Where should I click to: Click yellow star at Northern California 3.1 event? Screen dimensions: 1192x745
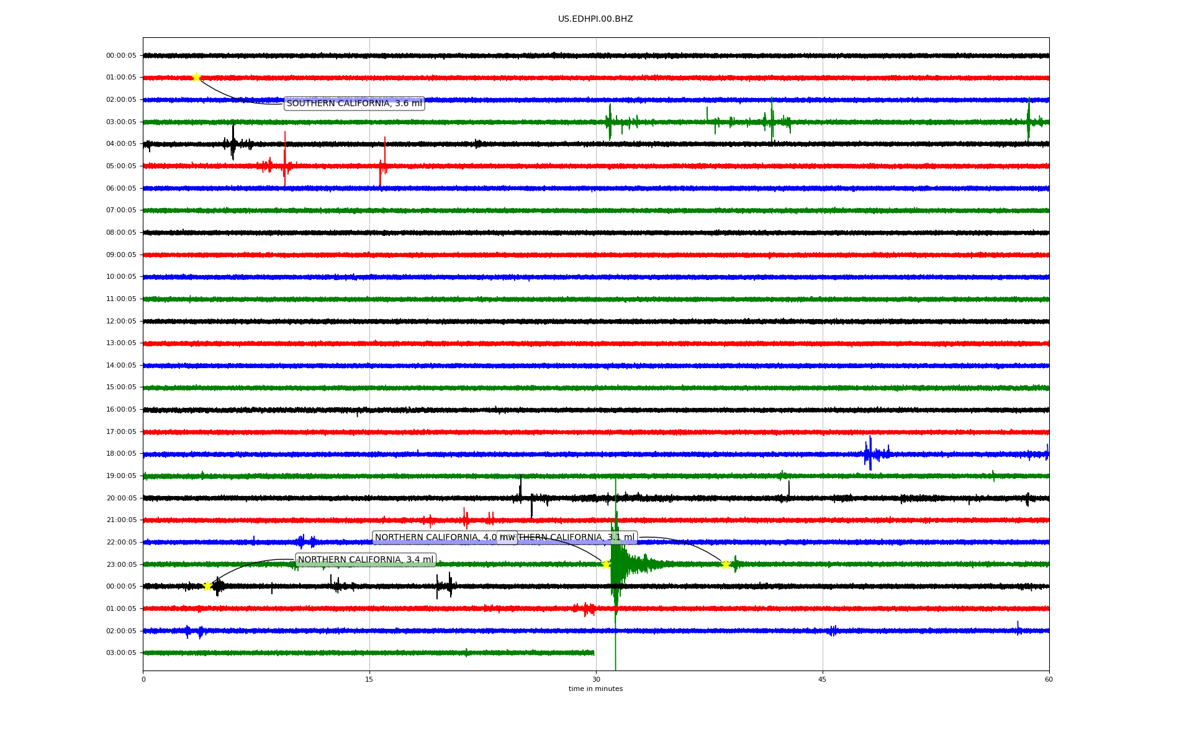point(725,564)
